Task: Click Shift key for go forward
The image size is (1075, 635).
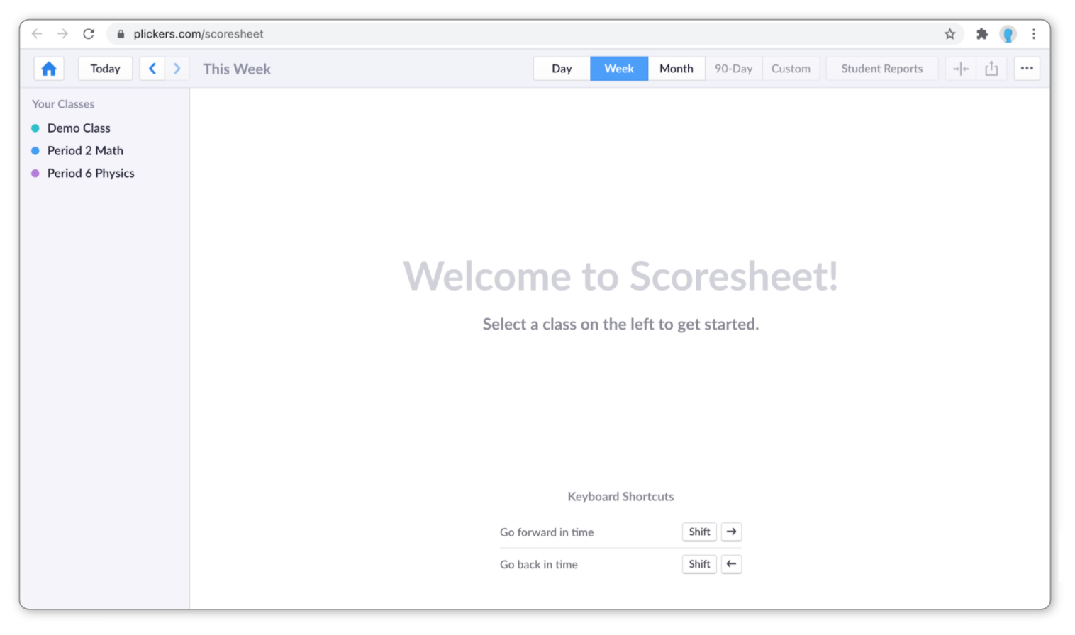Action: pos(699,532)
